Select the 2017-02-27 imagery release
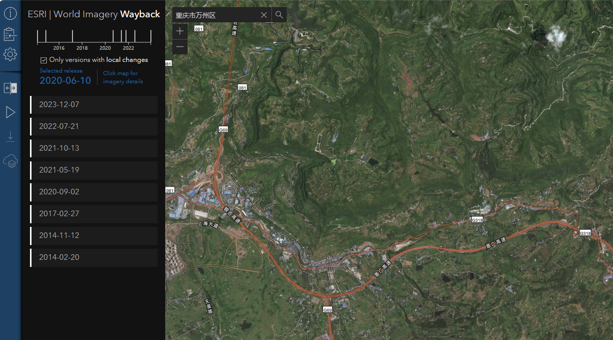 point(94,214)
